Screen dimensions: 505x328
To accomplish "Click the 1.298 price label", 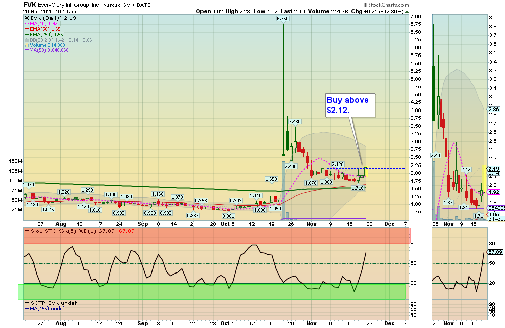I will pyautogui.click(x=87, y=190).
